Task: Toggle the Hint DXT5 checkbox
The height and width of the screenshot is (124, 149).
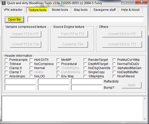Action: pos(31,60)
